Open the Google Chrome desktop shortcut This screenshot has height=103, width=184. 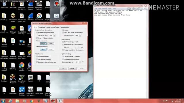pyautogui.click(x=22, y=67)
